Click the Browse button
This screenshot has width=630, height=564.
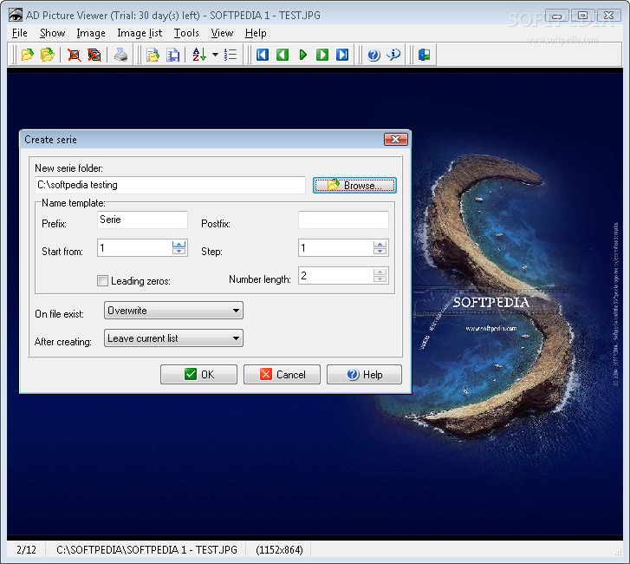point(354,185)
